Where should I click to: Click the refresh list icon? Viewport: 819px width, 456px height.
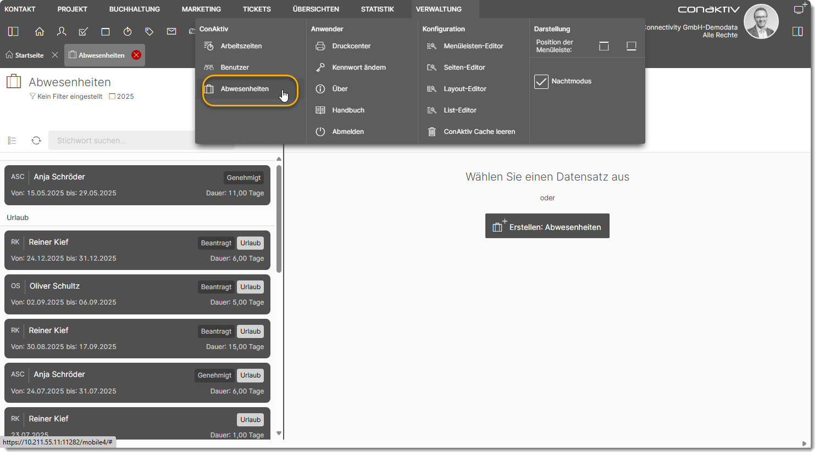pos(36,140)
